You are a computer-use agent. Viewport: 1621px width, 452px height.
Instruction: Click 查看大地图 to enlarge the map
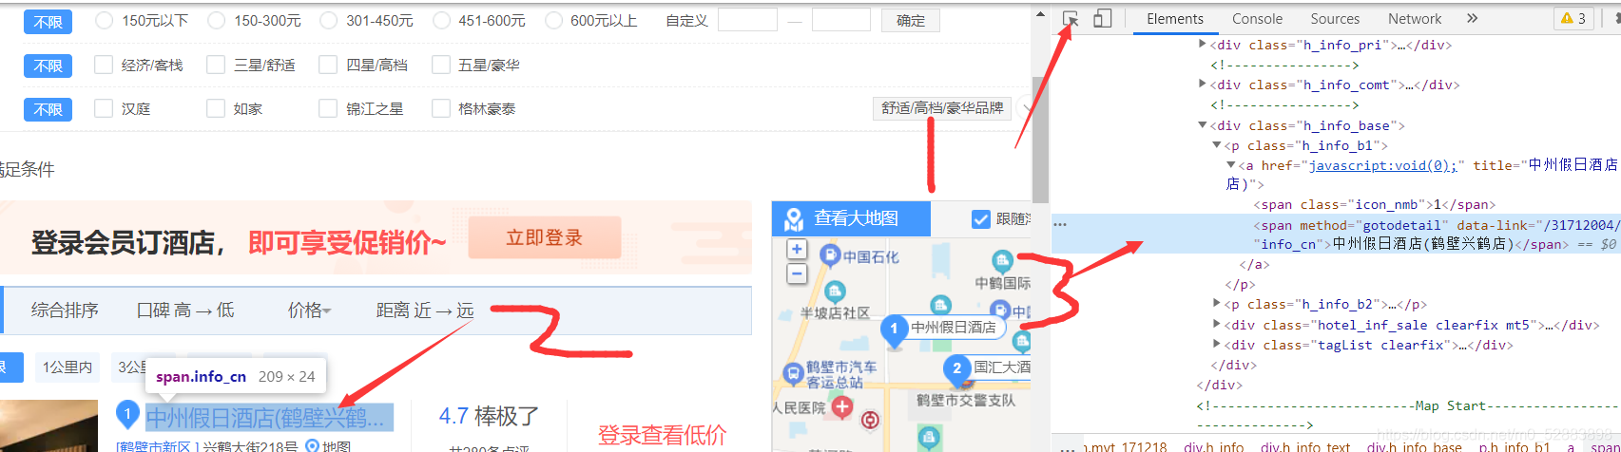point(851,218)
